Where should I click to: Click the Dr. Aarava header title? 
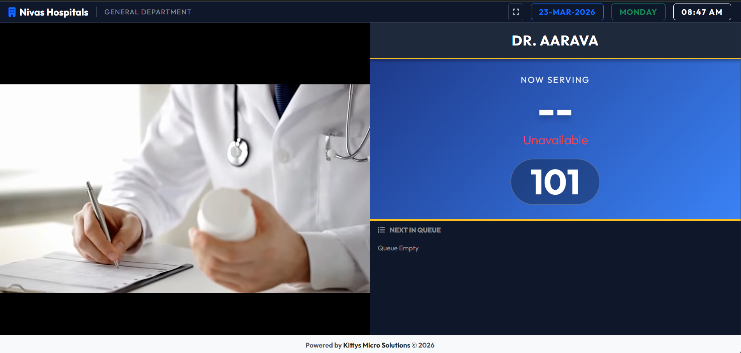tap(555, 41)
